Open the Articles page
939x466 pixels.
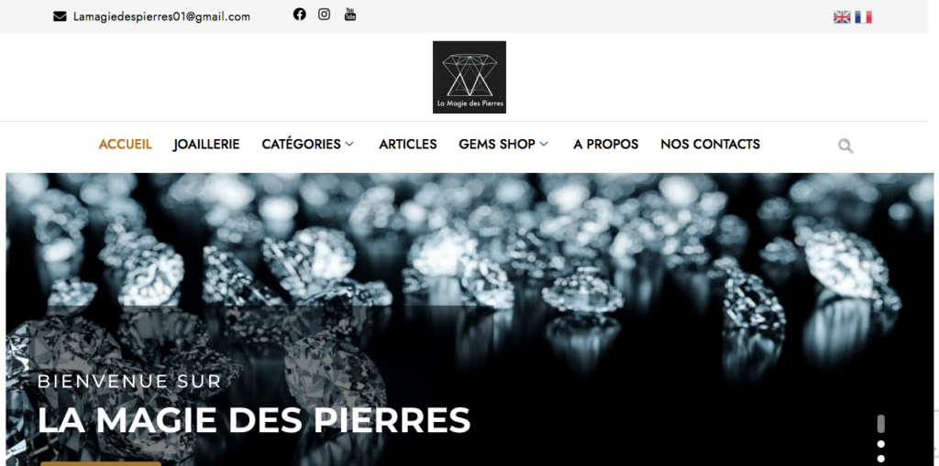click(408, 144)
